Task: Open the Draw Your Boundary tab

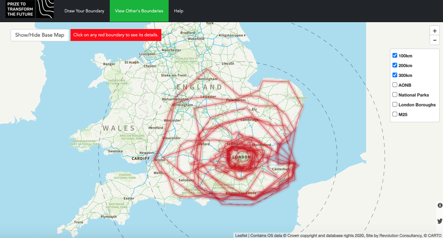Action: coord(84,11)
